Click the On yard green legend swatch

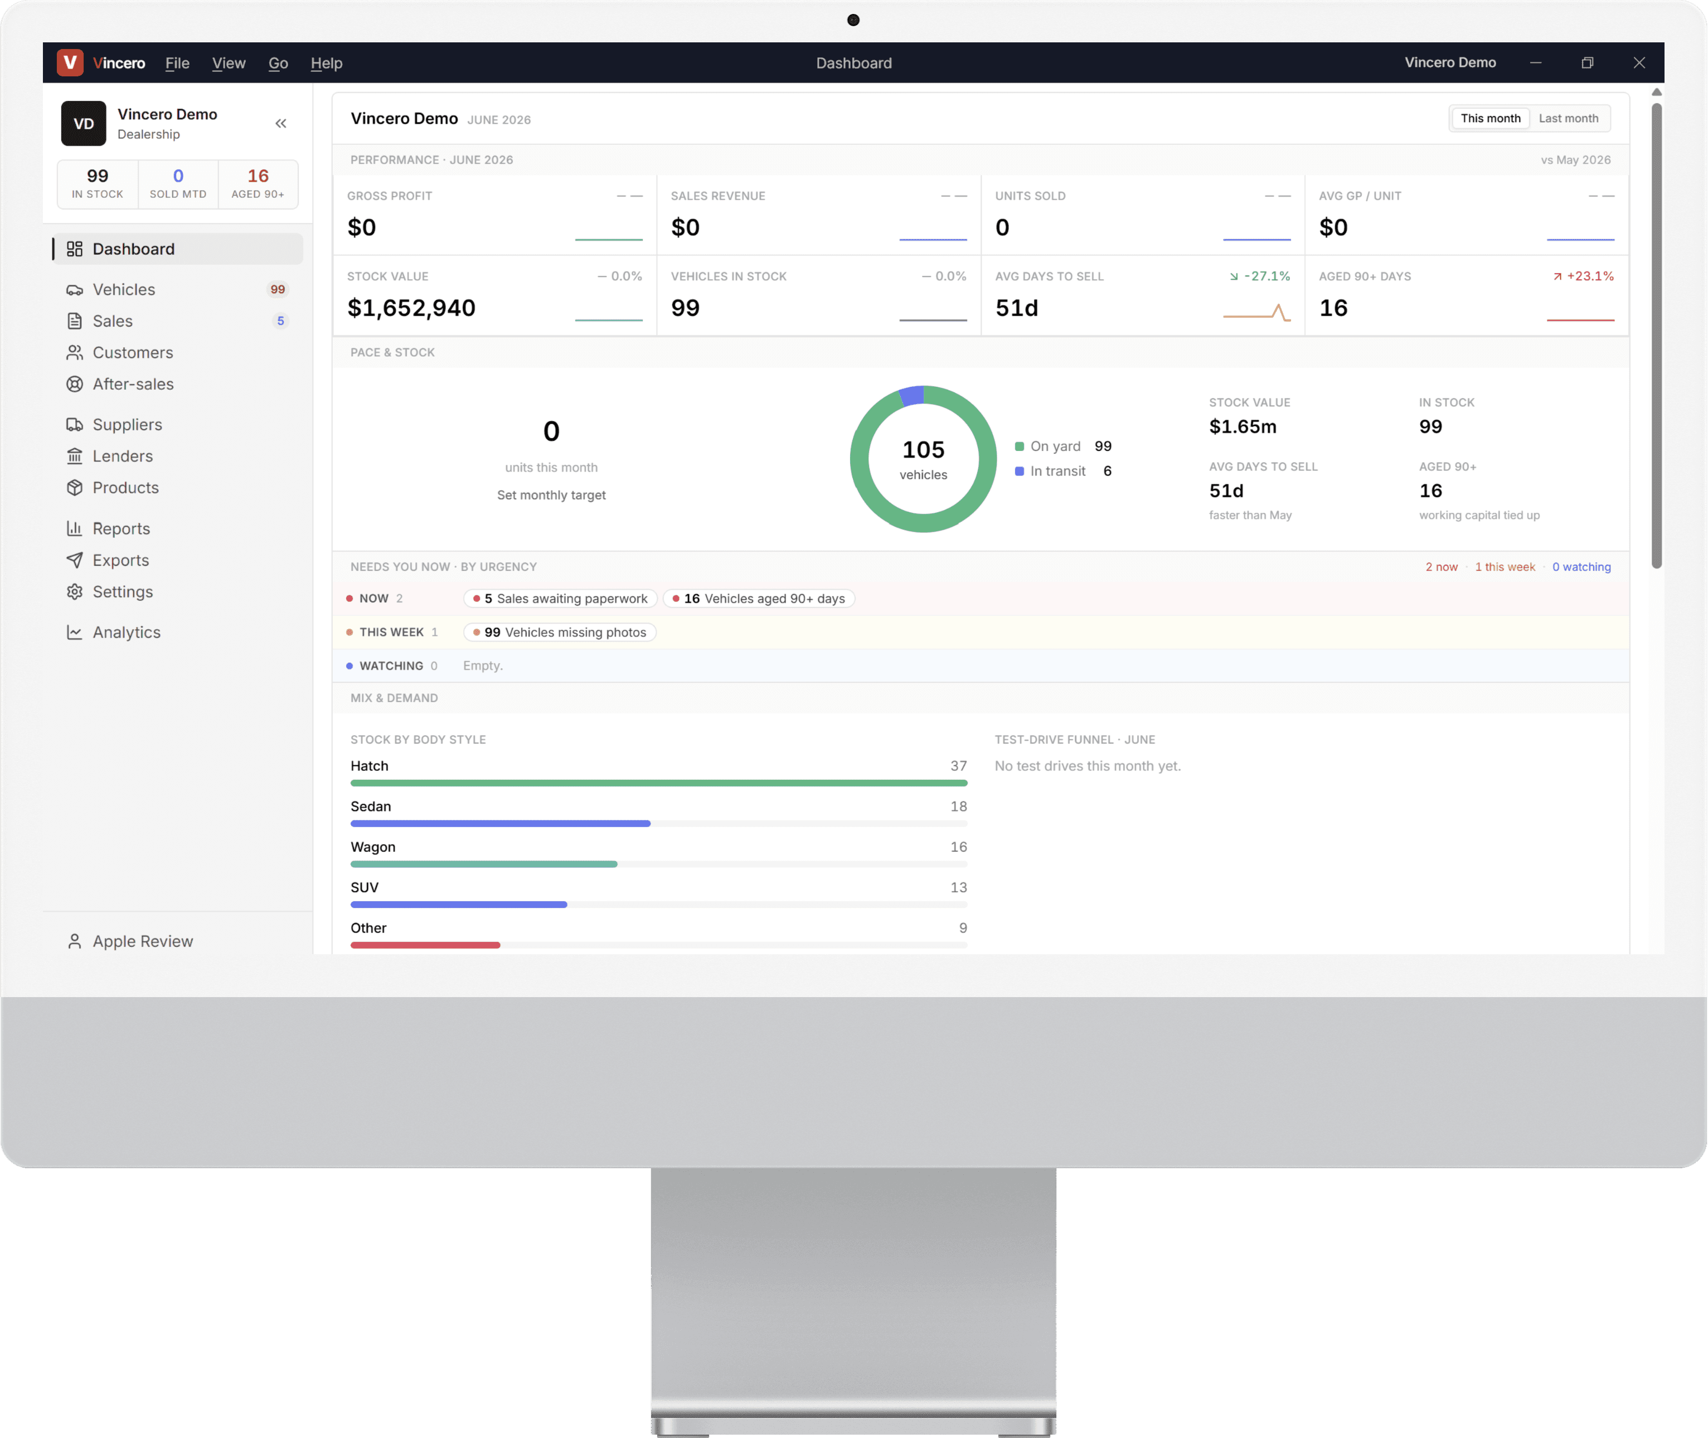click(1019, 446)
